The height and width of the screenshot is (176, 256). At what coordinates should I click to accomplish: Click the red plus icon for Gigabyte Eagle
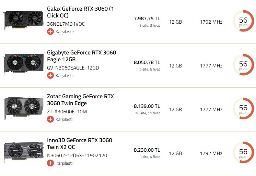(x=50, y=75)
